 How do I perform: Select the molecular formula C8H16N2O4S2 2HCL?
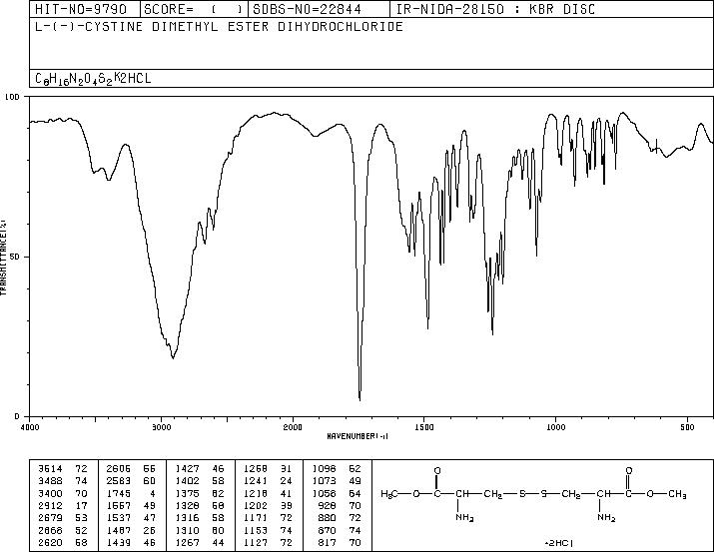click(x=93, y=79)
